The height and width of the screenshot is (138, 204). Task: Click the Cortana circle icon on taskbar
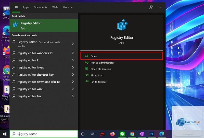pos(83,134)
